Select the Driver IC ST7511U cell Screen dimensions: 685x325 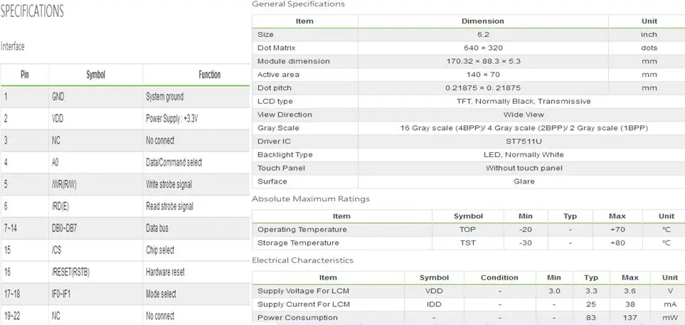[524, 142]
